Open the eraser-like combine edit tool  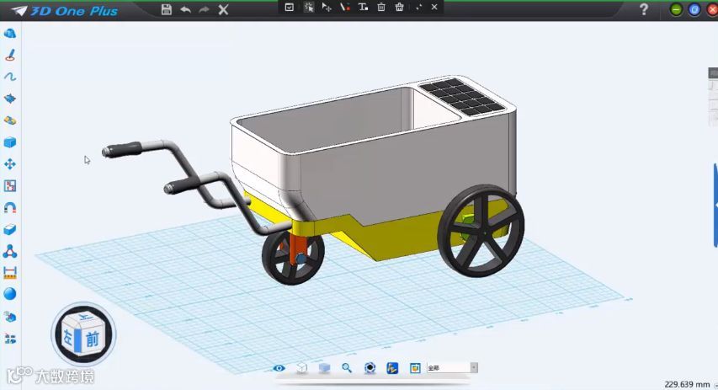(9, 229)
